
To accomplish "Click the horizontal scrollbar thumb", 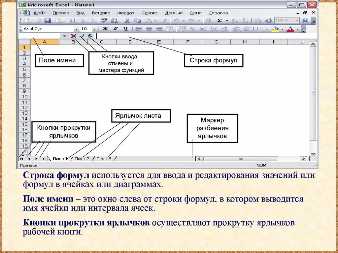I will [241, 159].
